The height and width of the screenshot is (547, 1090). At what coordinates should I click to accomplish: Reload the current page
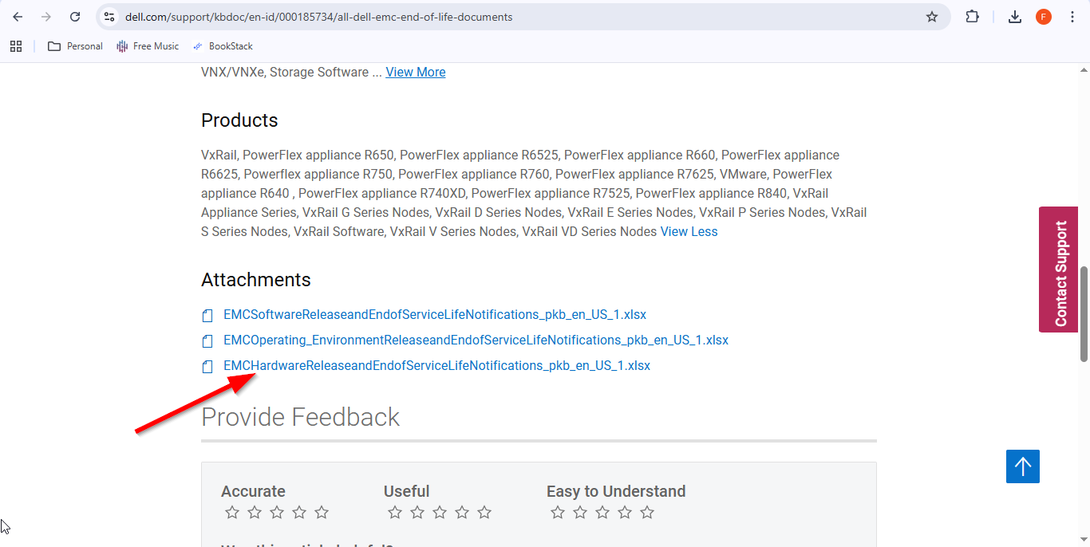coord(75,17)
